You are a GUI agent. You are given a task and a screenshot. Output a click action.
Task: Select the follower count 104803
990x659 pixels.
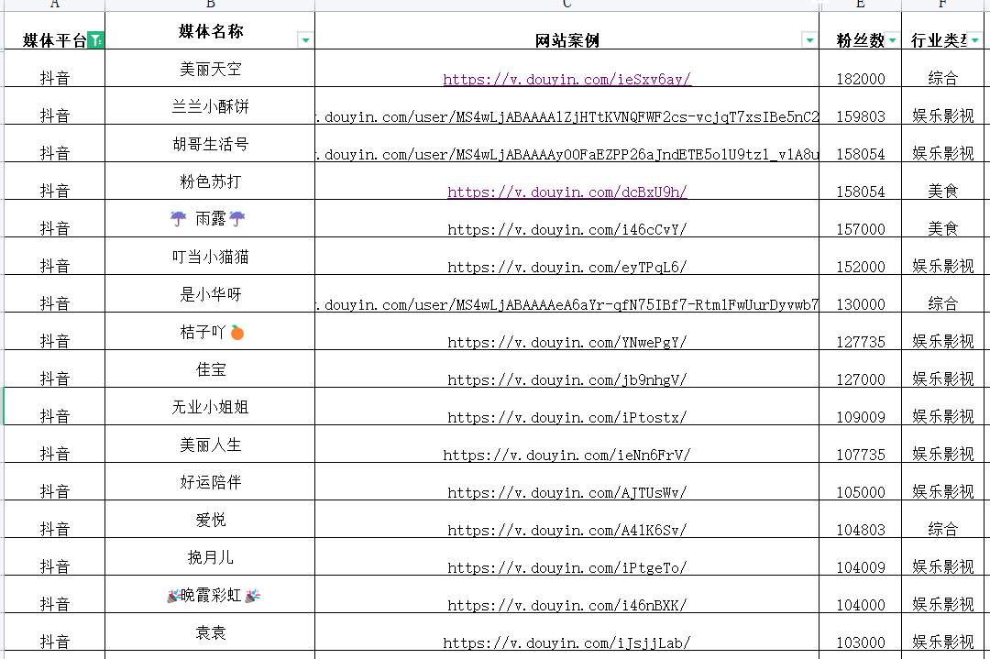[861, 531]
